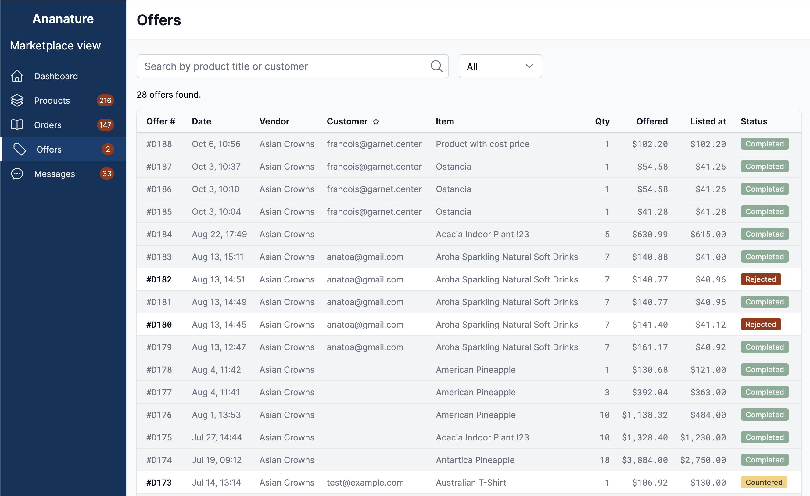
Task: Open rejected offer #D182
Action: pyautogui.click(x=159, y=279)
